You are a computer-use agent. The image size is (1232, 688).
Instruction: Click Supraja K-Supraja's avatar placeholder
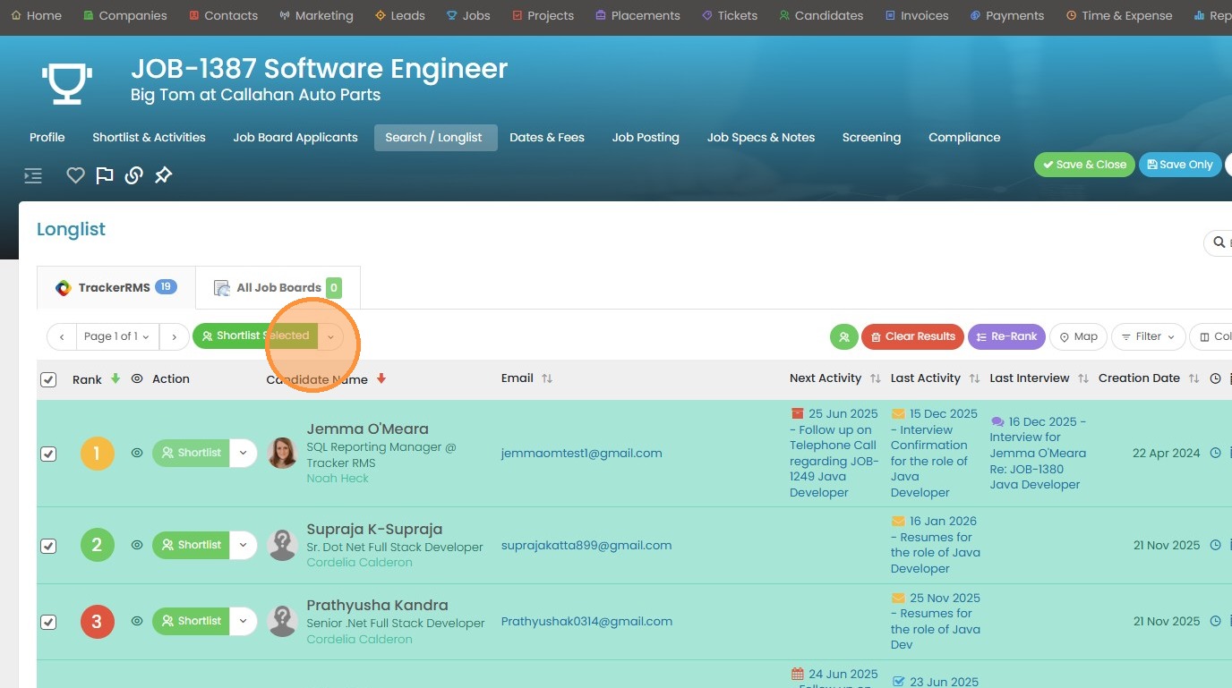282,545
